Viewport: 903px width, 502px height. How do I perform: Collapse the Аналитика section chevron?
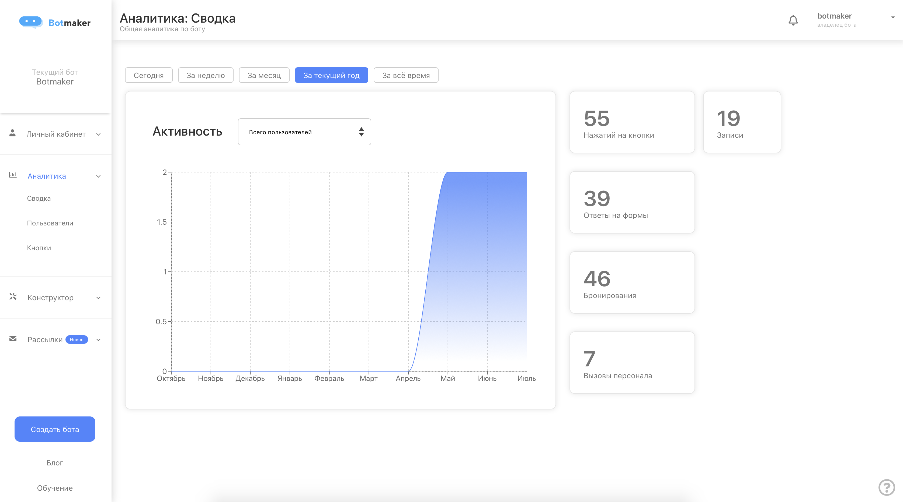pyautogui.click(x=99, y=176)
